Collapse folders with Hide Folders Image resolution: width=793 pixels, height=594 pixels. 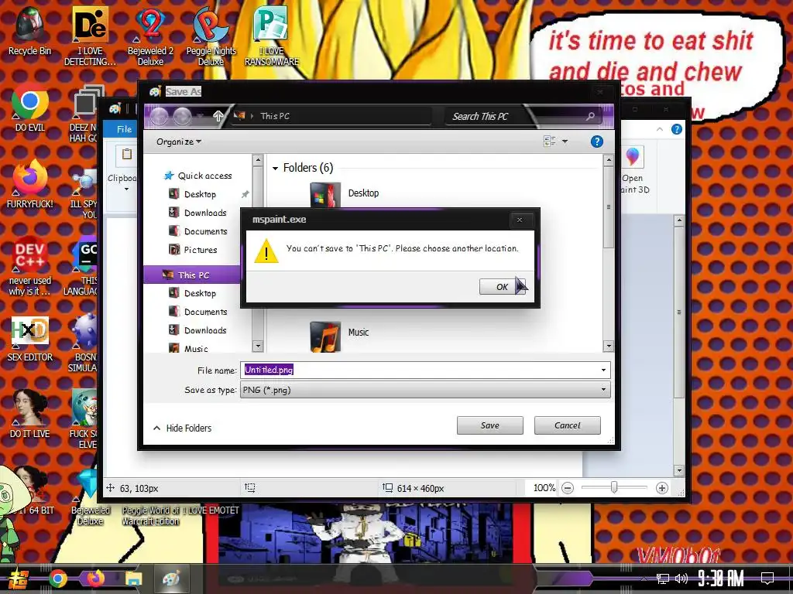[183, 428]
